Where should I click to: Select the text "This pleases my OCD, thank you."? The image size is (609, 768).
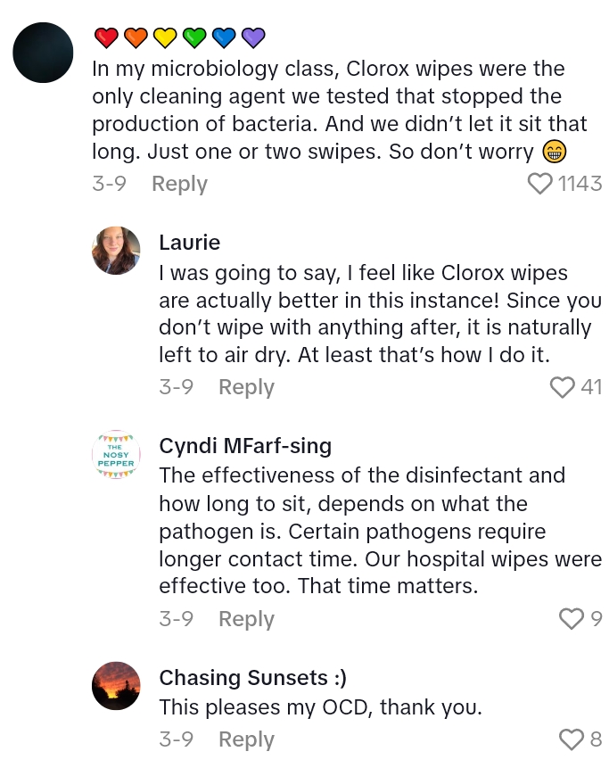point(320,708)
